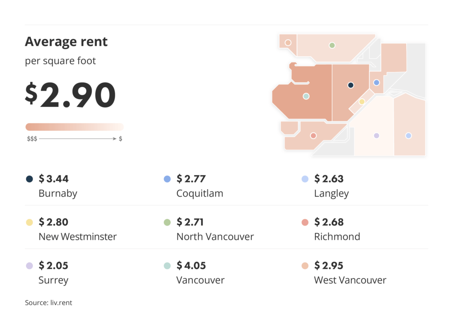Click the green legend dot beside North Vancouver
453x317 pixels.
point(167,222)
